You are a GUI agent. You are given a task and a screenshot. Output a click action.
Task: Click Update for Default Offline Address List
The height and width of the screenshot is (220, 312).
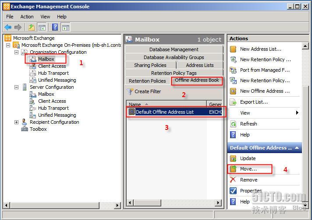pos(248,158)
